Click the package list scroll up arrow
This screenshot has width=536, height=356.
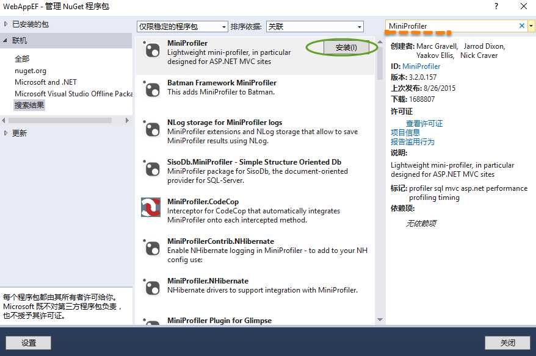coord(380,41)
